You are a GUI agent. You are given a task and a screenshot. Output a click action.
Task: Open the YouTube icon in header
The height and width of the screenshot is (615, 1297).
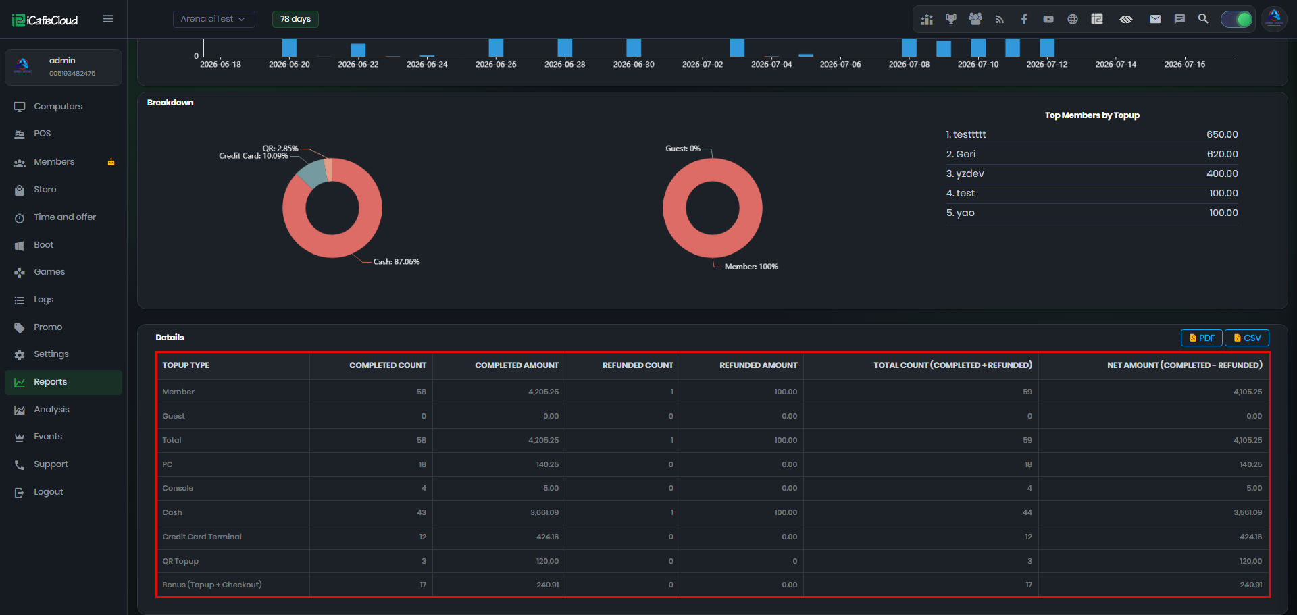point(1048,19)
